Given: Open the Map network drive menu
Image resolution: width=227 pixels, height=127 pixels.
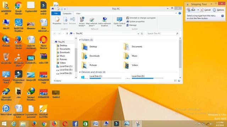Looking at the screenshot, I should [92, 22].
